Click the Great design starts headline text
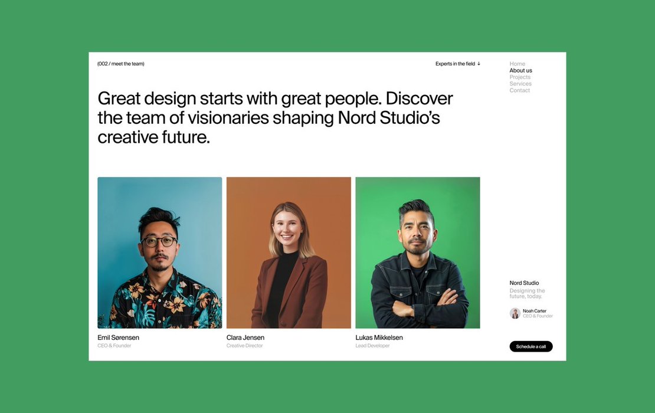Screen dimensions: 655x413 [x=276, y=118]
